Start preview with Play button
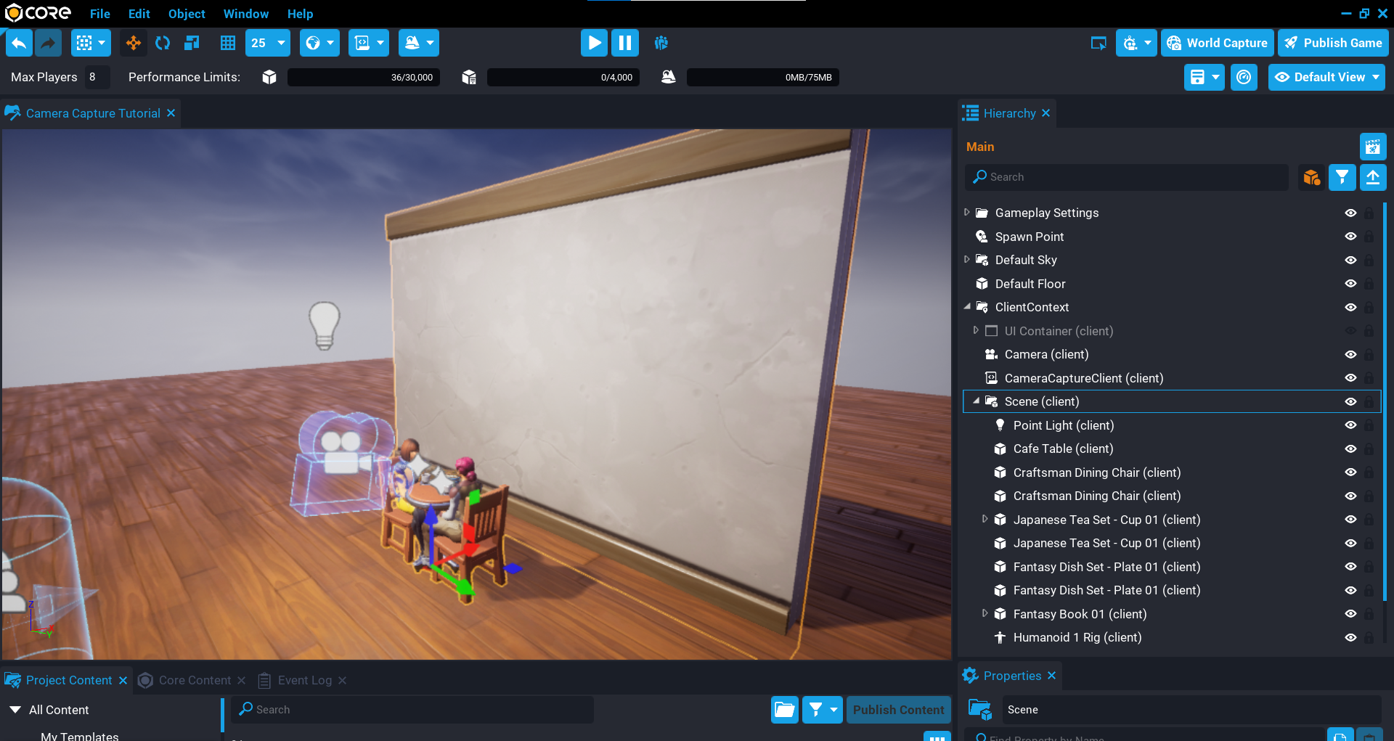Image resolution: width=1394 pixels, height=741 pixels. coord(594,43)
